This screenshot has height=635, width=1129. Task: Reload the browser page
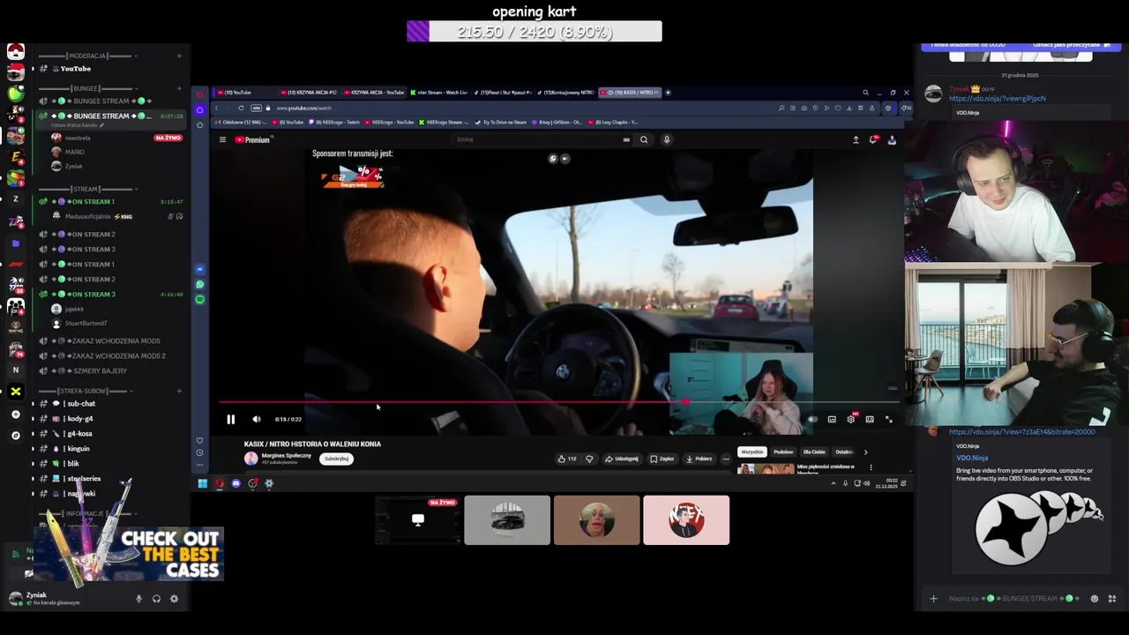tap(241, 108)
